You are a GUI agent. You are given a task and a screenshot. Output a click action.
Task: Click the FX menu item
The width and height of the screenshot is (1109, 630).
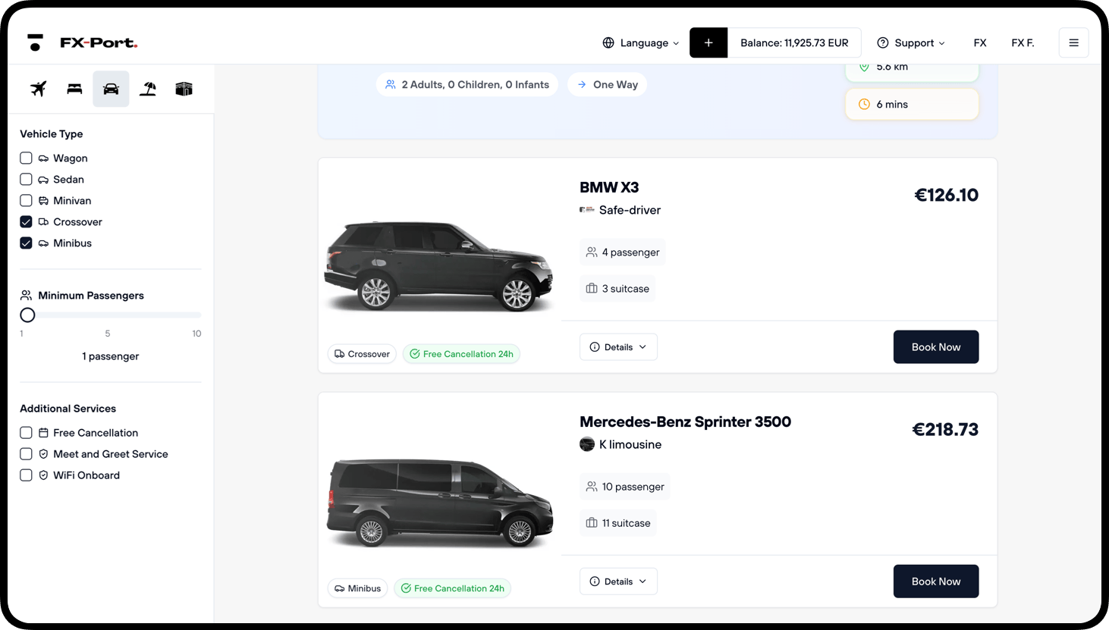[980, 42]
